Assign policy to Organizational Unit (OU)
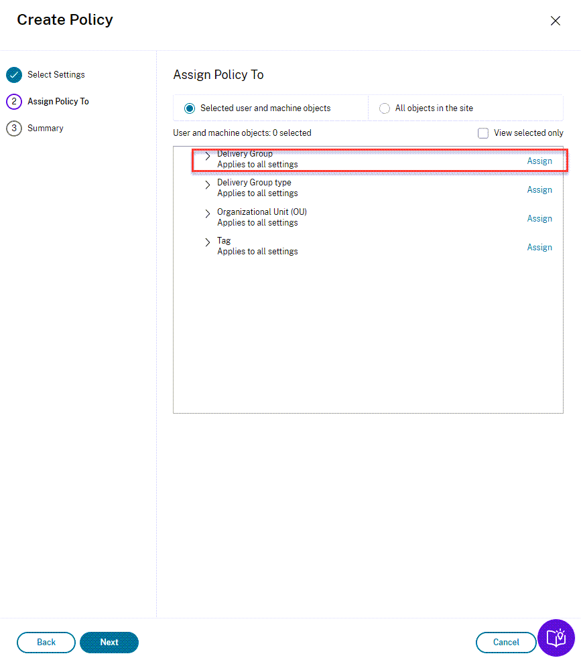This screenshot has height=666, width=581. 539,219
